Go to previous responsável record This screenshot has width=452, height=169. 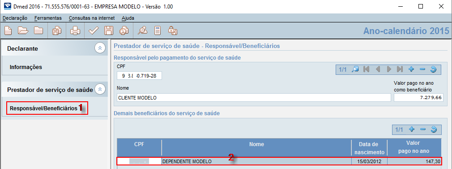378,69
